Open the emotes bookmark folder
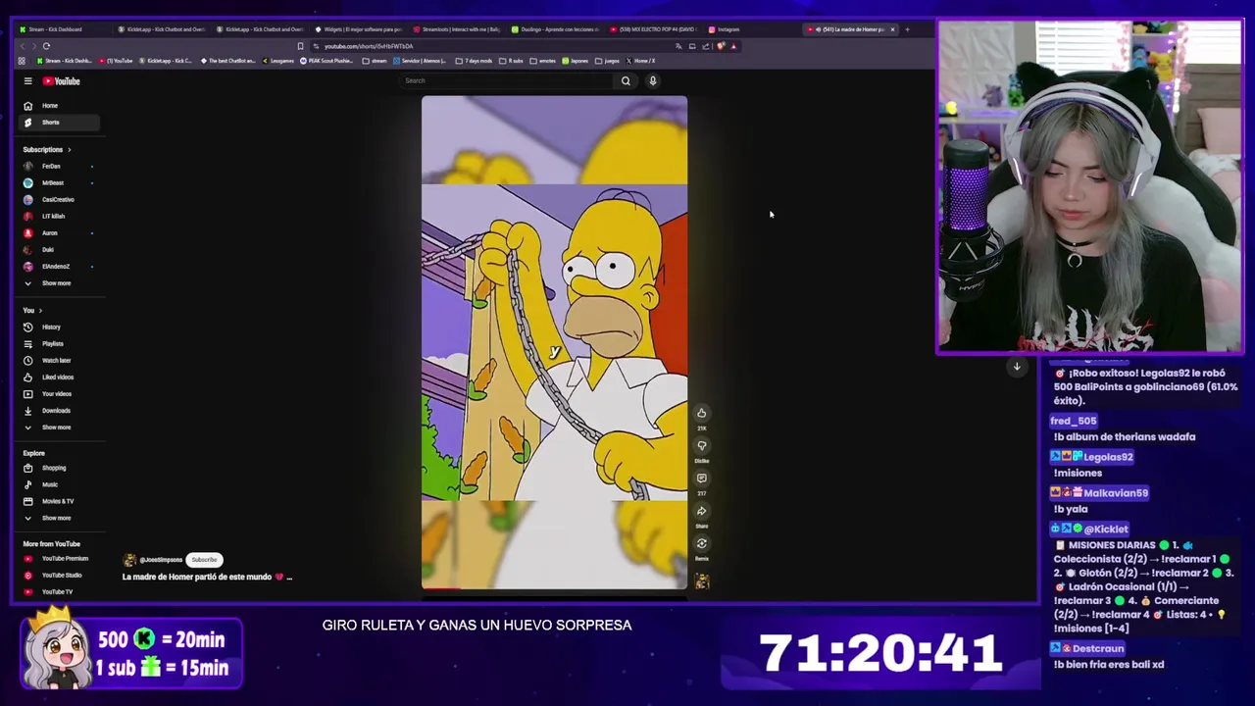Screen dimensions: 1255x706 [544, 61]
